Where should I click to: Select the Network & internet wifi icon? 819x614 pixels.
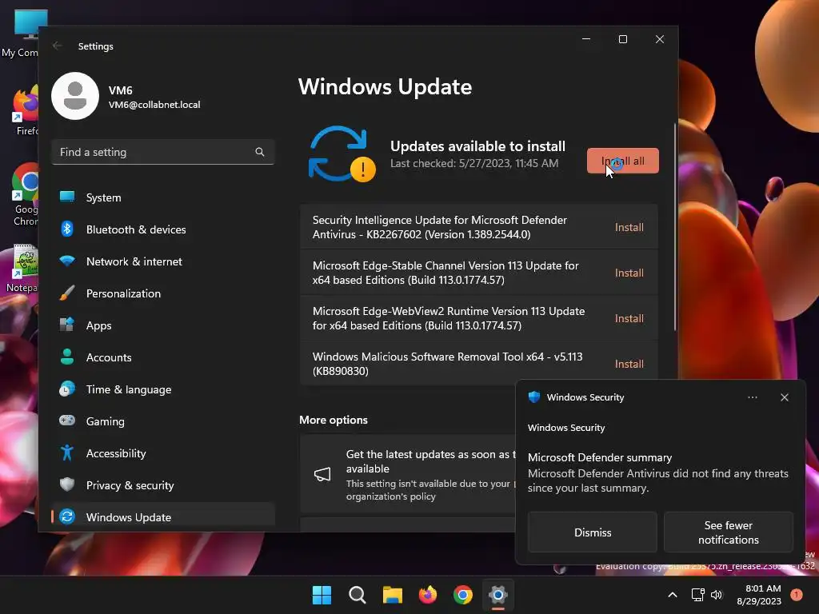(x=67, y=261)
